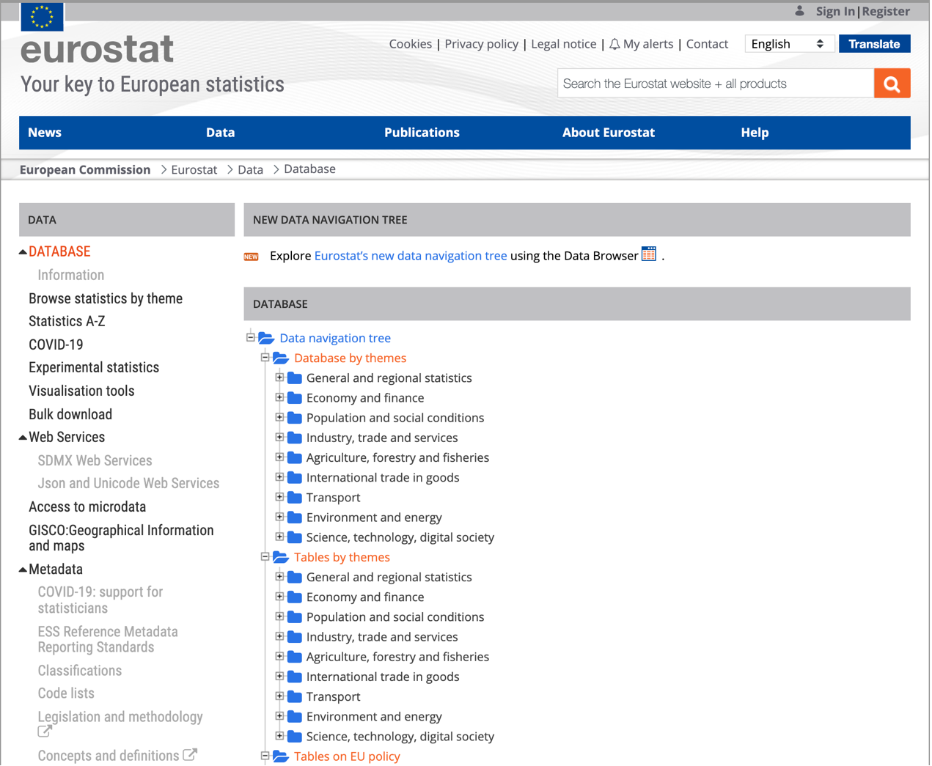The height and width of the screenshot is (766, 932).
Task: Open the Cookies link
Action: pyautogui.click(x=411, y=44)
